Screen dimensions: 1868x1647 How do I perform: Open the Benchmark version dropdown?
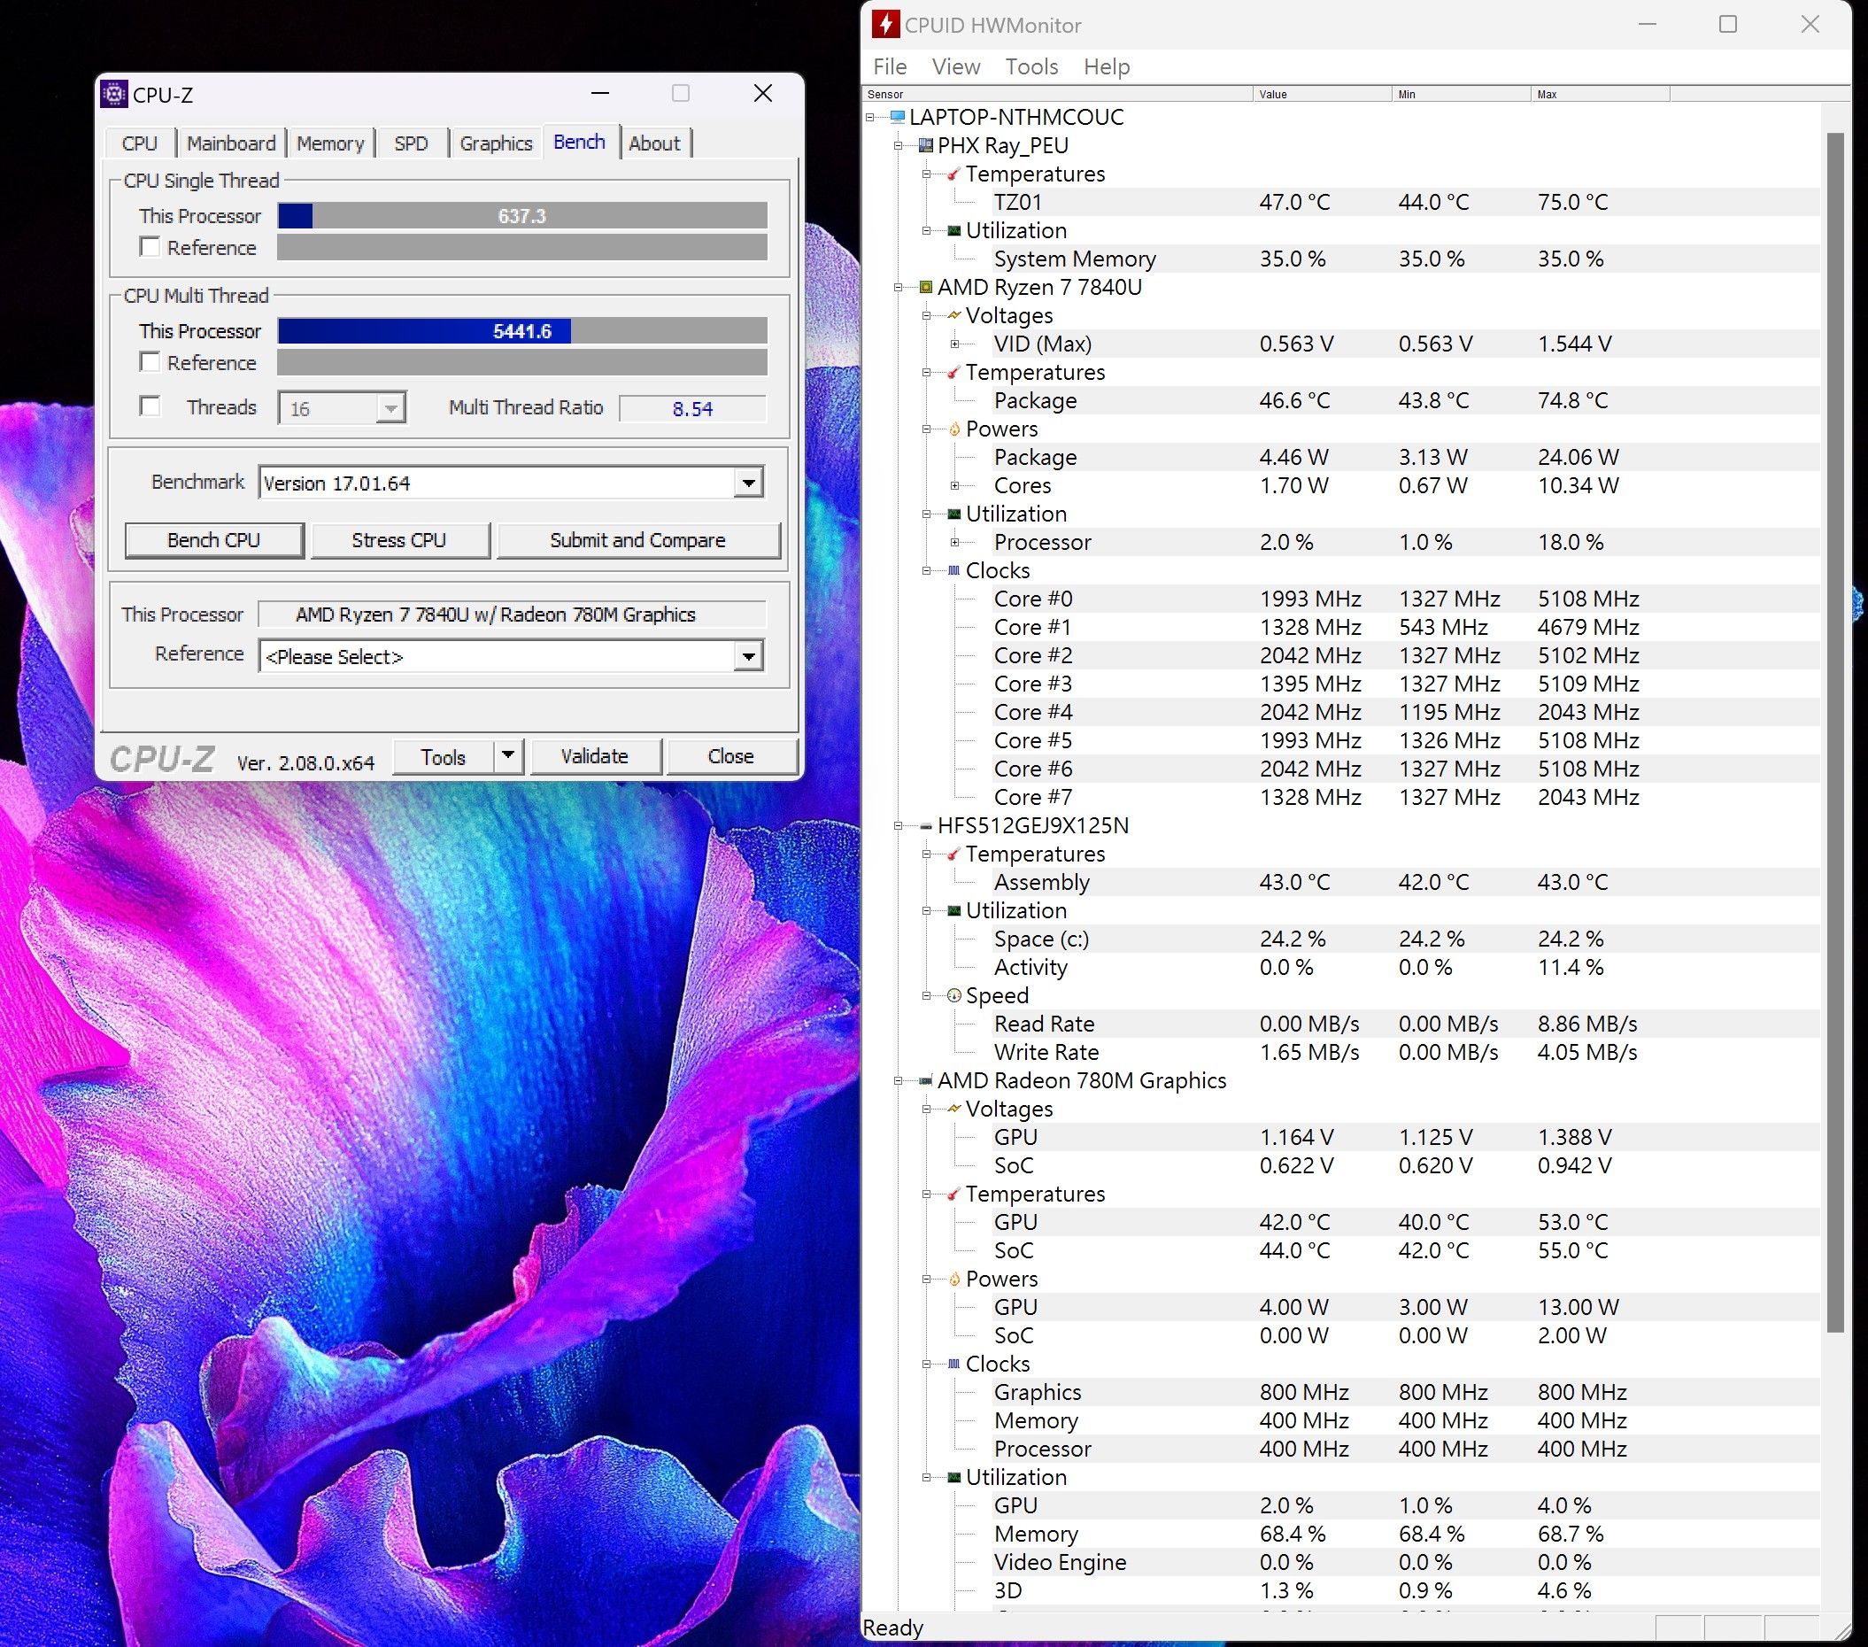click(748, 483)
